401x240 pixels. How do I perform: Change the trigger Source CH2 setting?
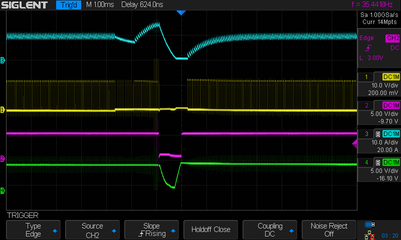[92, 230]
